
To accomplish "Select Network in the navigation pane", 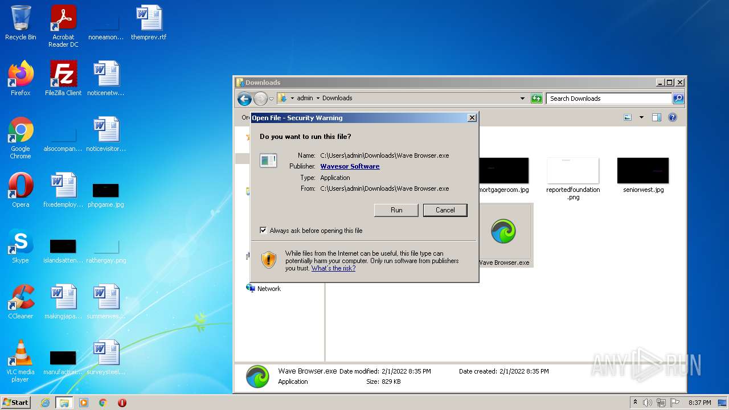I will pyautogui.click(x=264, y=289).
